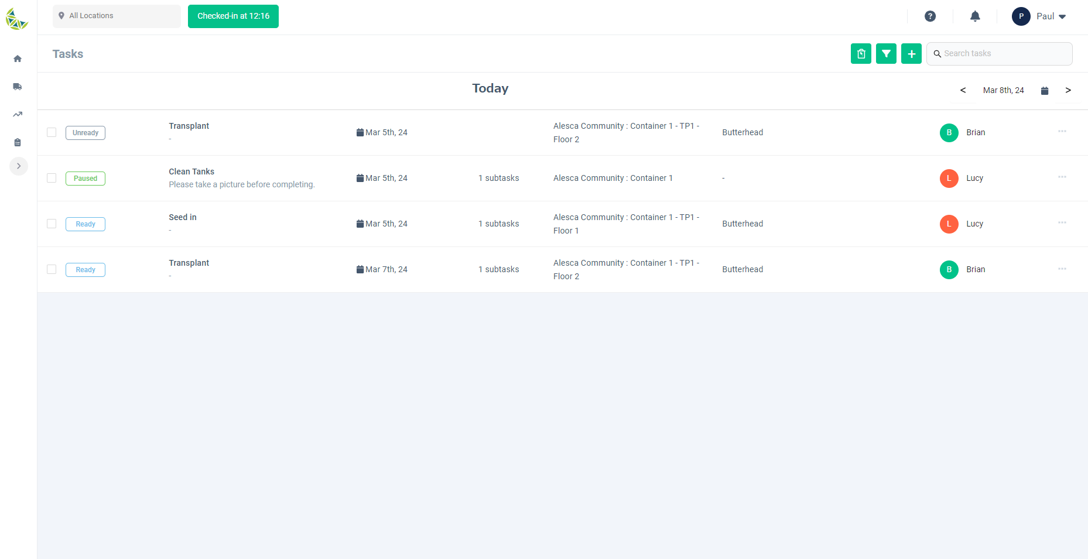Screen dimensions: 1088x559
Task: Expand the sidebar with the chevron
Action: (x=19, y=166)
